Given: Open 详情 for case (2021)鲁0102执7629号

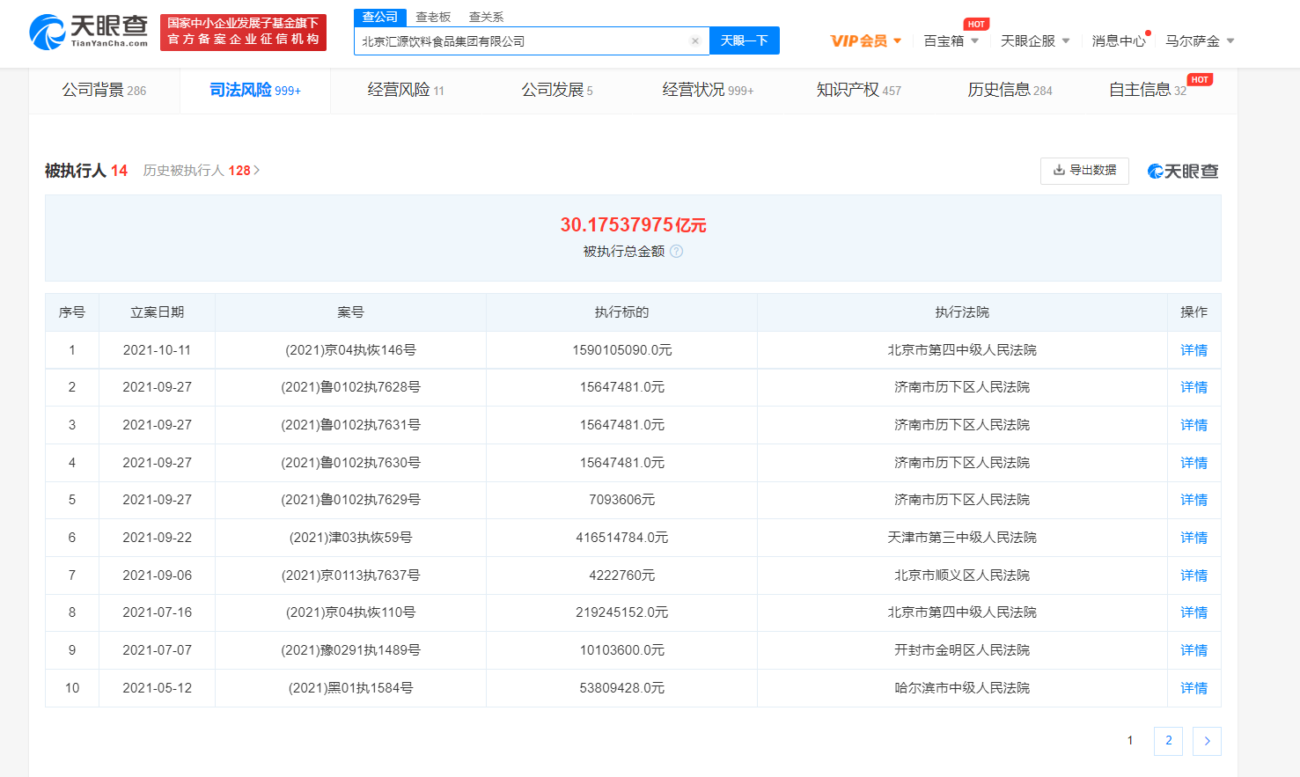Looking at the screenshot, I should [1194, 500].
